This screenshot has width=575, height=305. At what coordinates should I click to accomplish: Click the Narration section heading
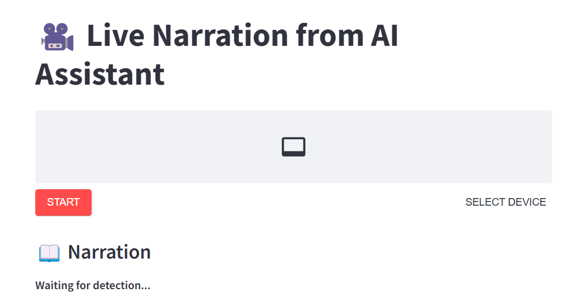pyautogui.click(x=109, y=252)
